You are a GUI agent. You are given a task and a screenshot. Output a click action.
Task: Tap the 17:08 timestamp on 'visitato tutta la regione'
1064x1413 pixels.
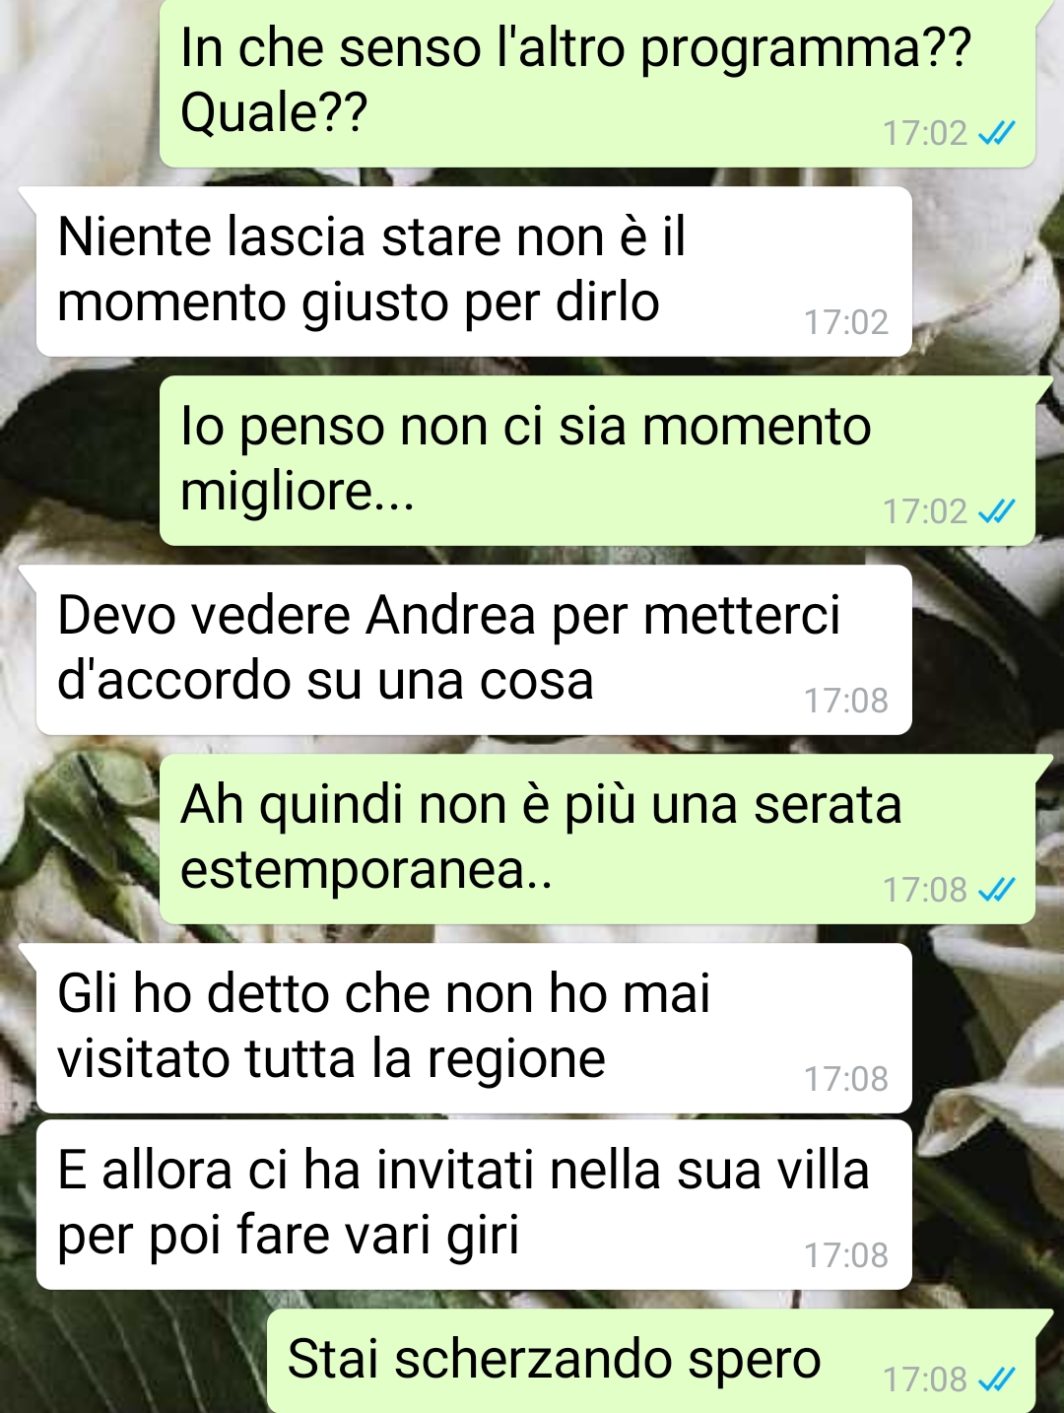tap(845, 1079)
